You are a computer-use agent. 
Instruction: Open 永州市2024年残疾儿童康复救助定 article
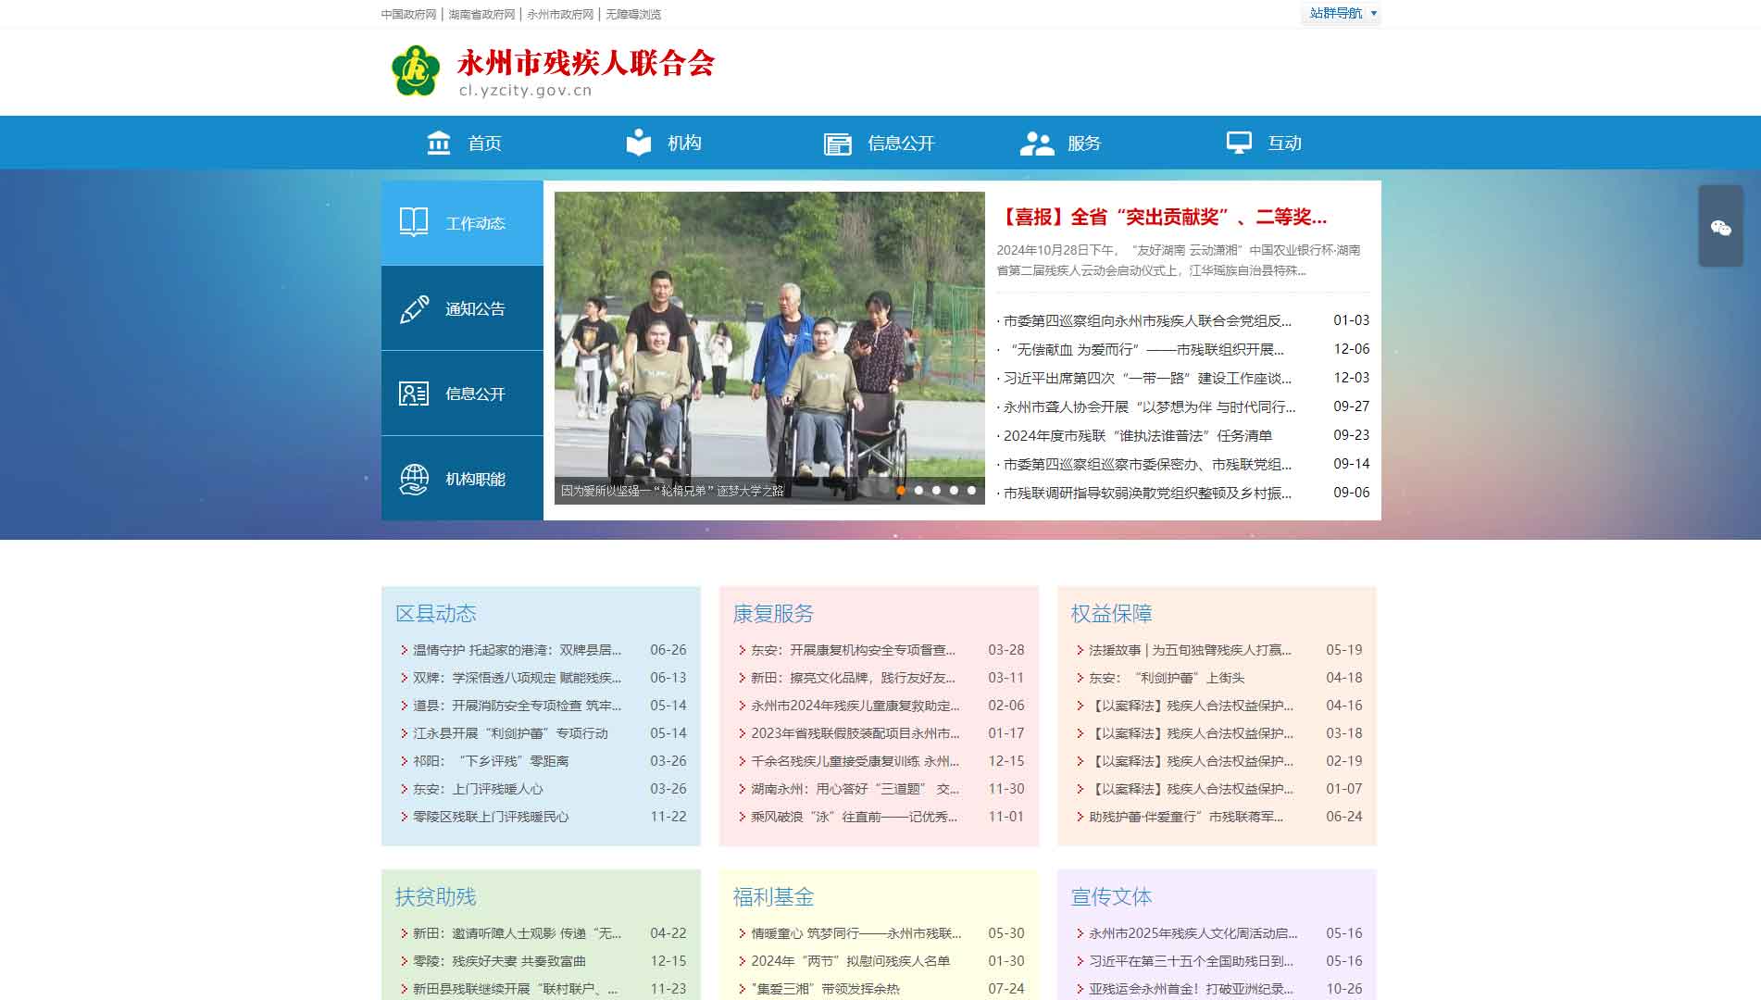click(x=855, y=706)
